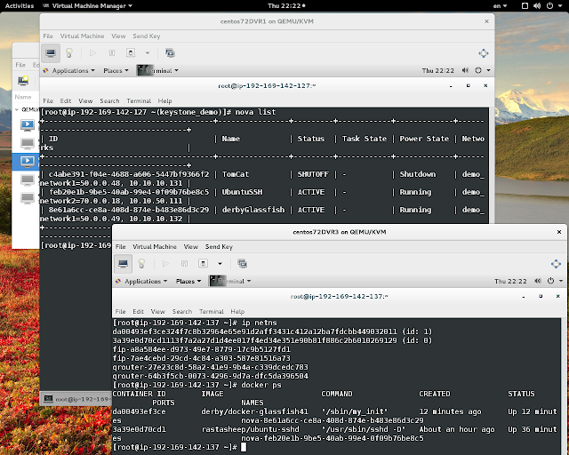The image size is (569, 455).
Task: Click power icon in centos72DVR1 guest panel
Action: pyautogui.click(x=478, y=70)
